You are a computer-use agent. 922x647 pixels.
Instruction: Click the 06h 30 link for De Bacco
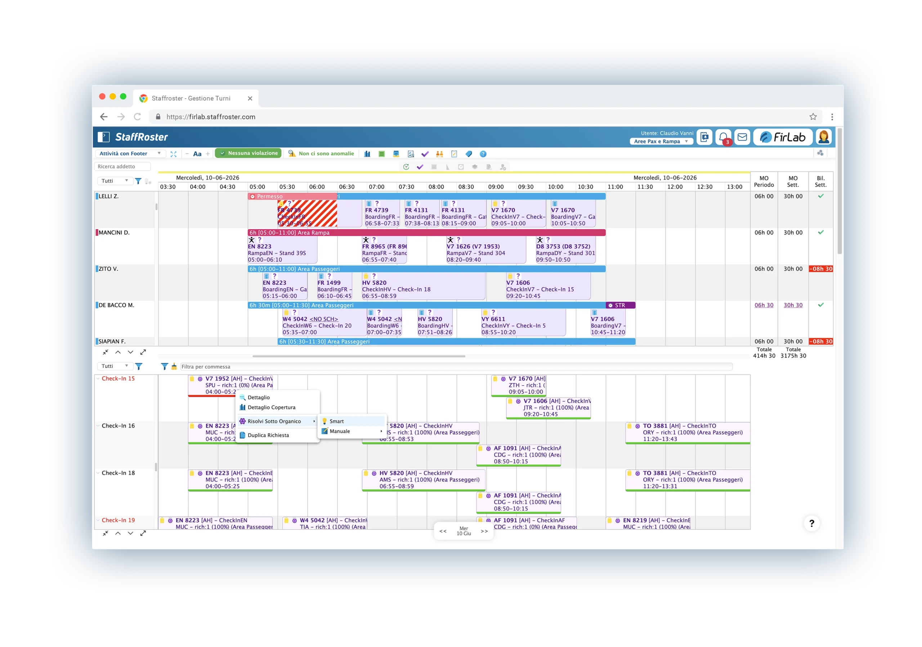764,305
